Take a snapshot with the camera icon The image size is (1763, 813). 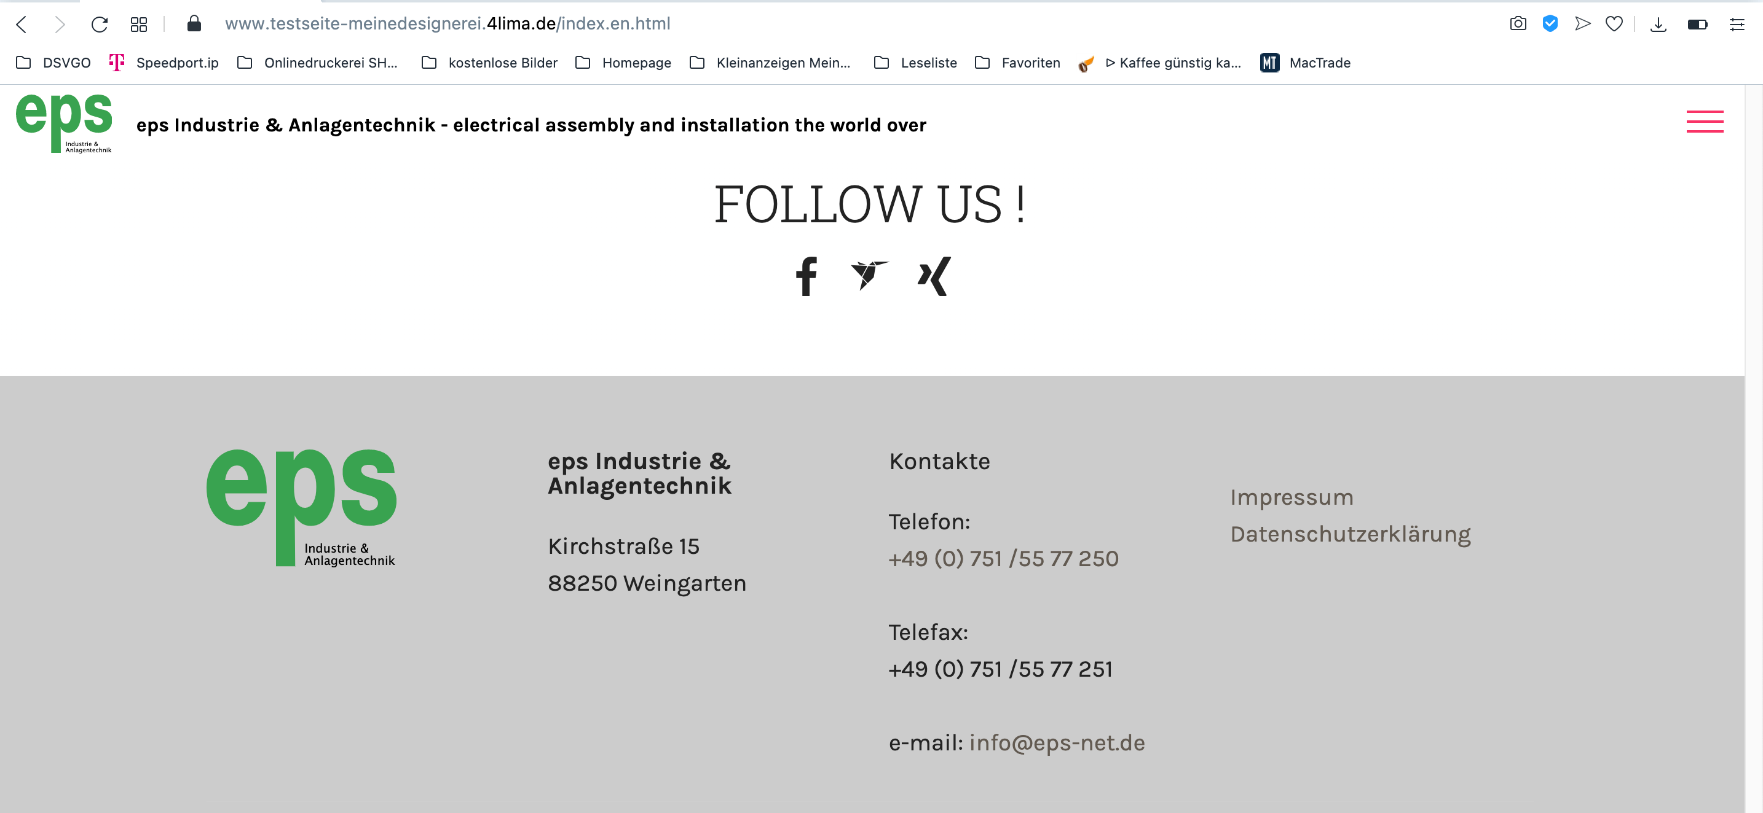1517,24
